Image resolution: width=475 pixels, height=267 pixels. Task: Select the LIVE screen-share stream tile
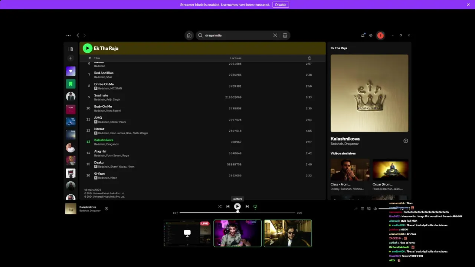point(187,233)
